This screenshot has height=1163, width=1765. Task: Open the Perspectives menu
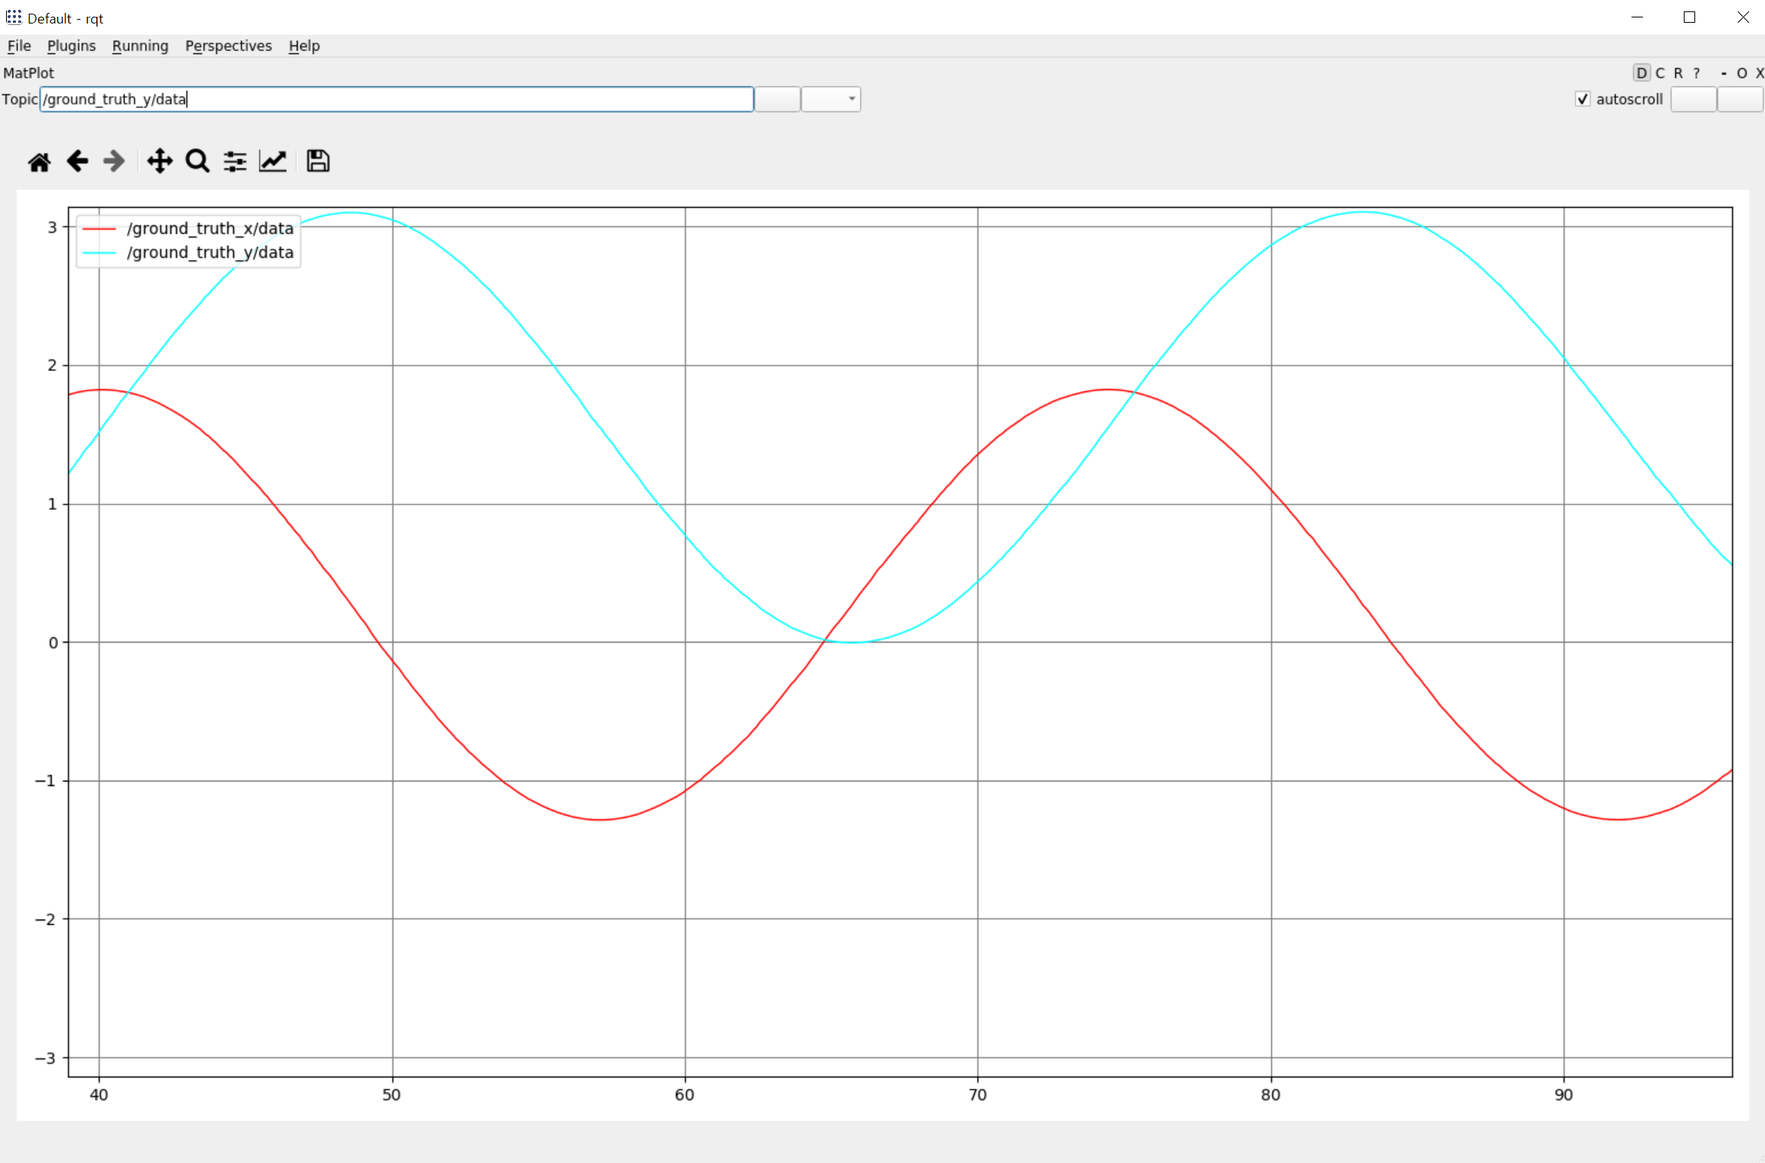click(x=228, y=46)
